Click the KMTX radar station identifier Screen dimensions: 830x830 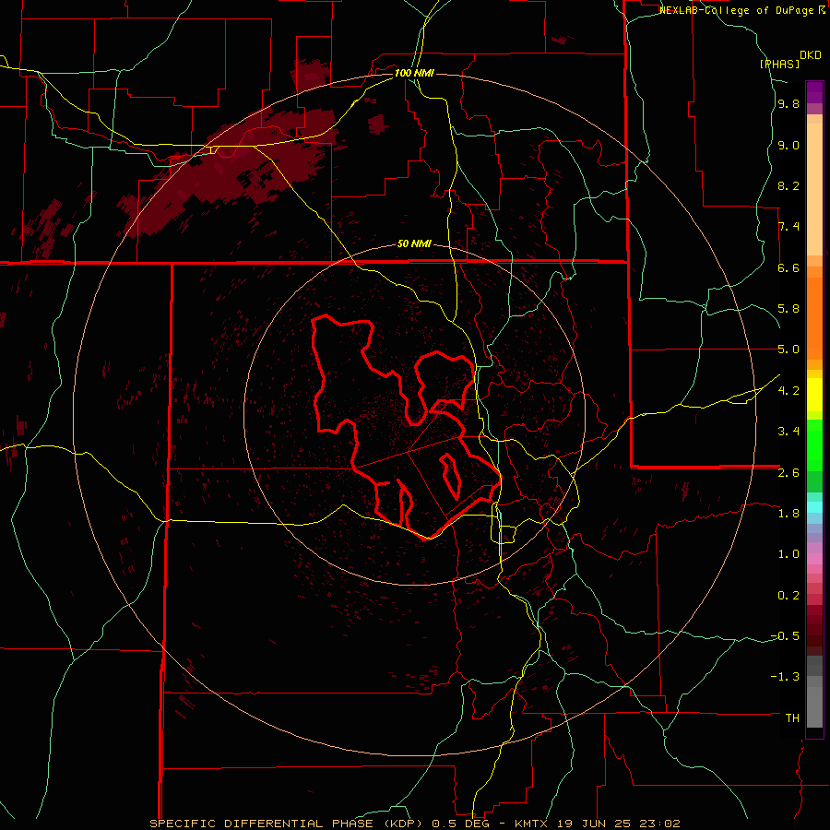(x=532, y=824)
